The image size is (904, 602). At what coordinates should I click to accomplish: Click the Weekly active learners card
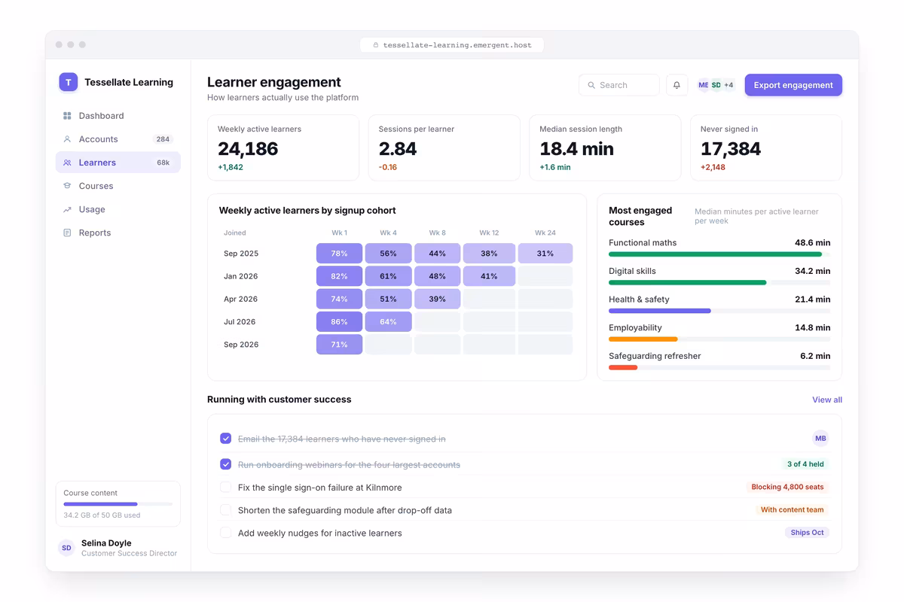coord(283,147)
